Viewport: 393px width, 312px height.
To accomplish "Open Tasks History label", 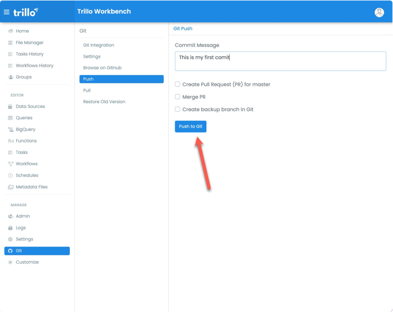I will coord(30,54).
